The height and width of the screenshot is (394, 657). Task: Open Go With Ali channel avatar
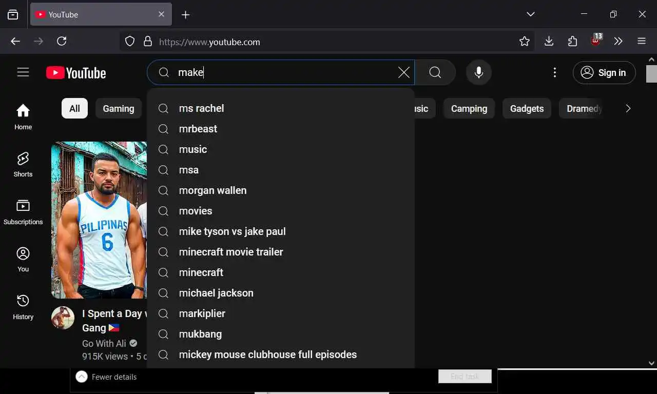tap(63, 318)
